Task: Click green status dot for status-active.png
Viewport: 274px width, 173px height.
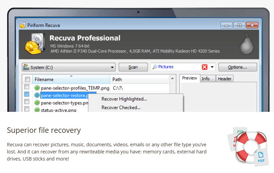Action: (x=37, y=110)
